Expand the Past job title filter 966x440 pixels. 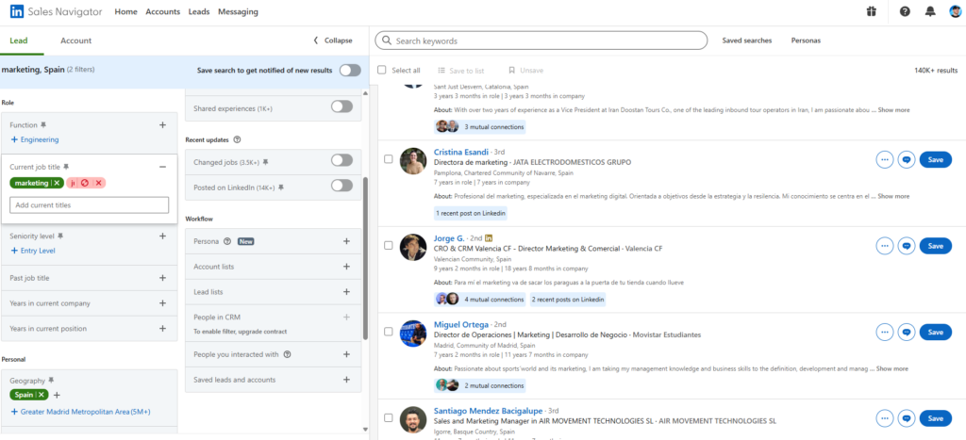tap(162, 278)
